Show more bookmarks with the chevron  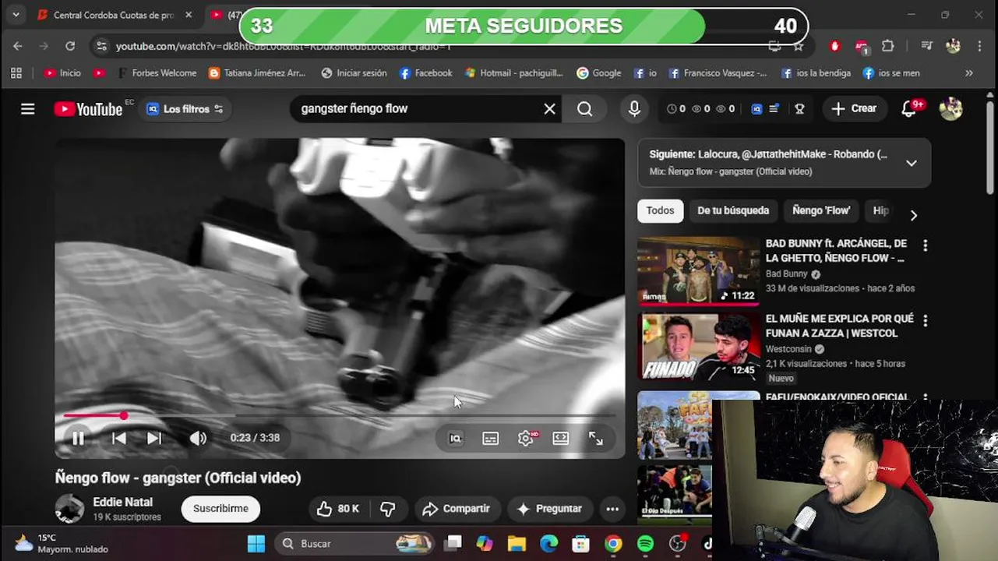(x=969, y=73)
